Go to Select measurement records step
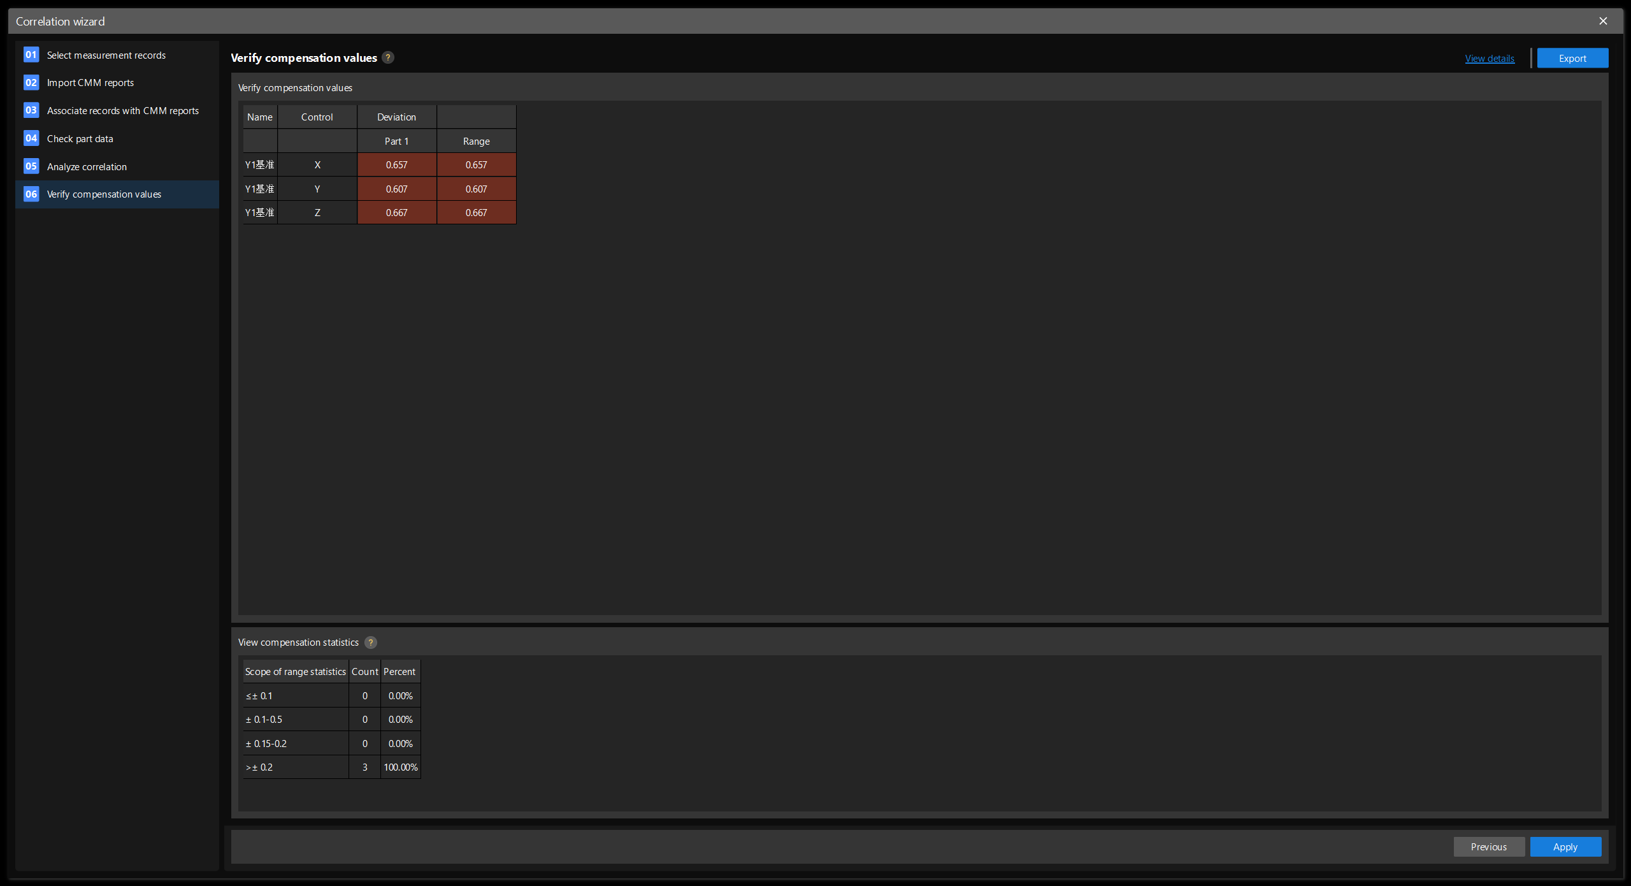This screenshot has width=1631, height=886. 106,55
